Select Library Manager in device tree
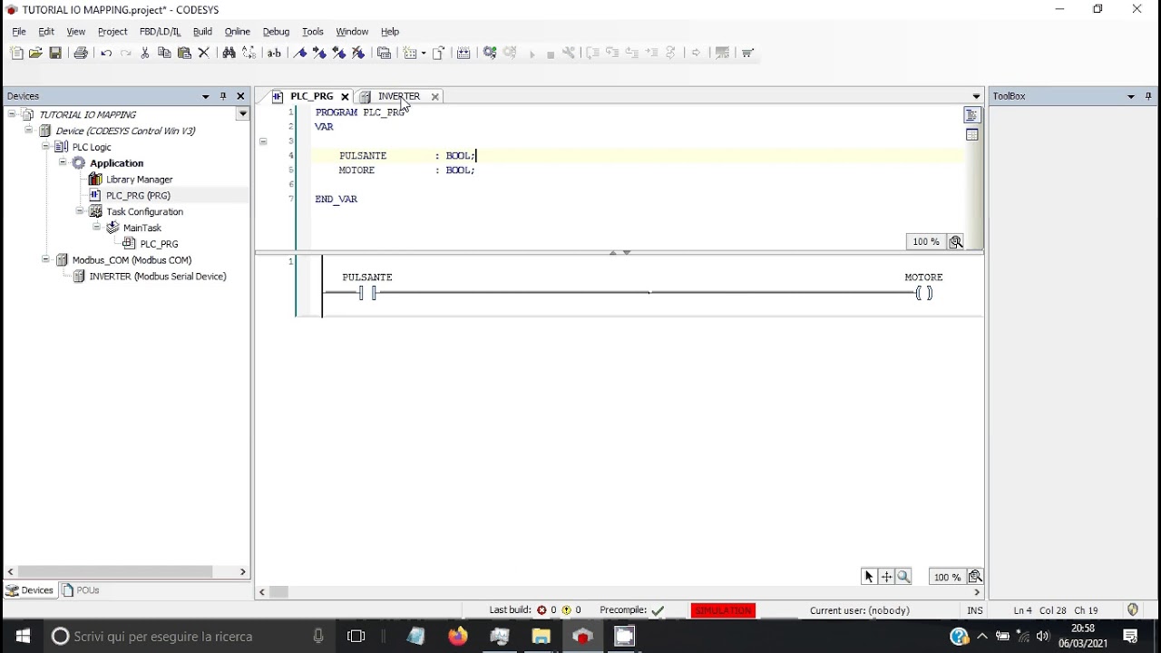The height and width of the screenshot is (653, 1161). (139, 180)
